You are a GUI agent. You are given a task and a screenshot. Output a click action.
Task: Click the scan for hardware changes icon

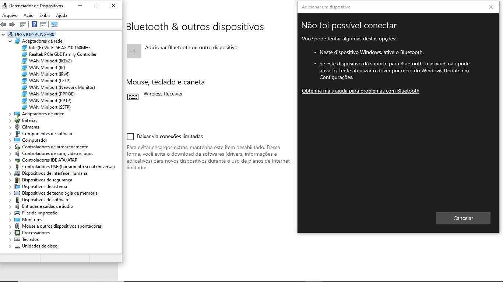(x=54, y=24)
